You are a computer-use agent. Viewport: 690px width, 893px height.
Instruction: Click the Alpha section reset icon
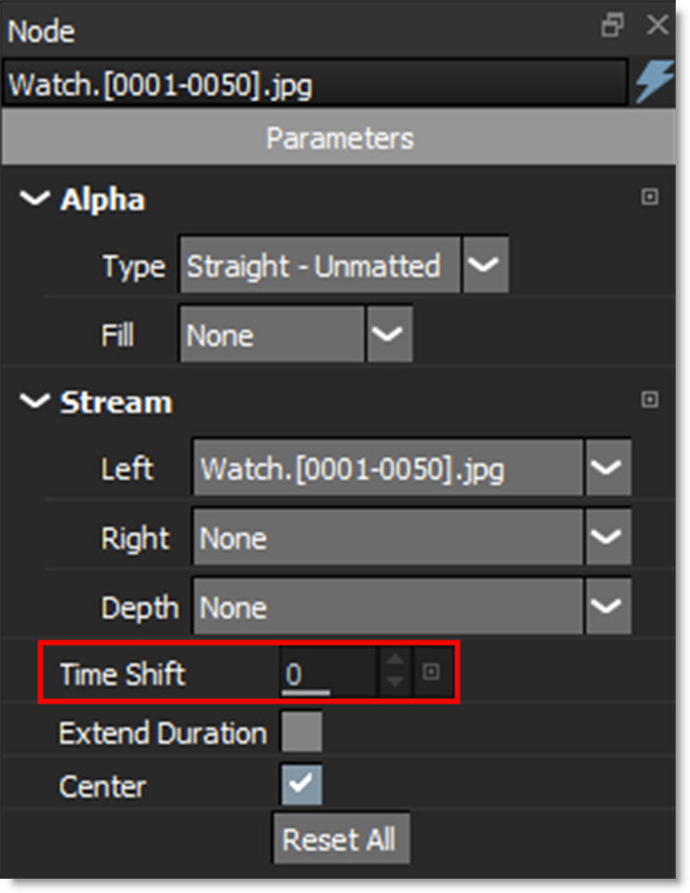point(650,197)
